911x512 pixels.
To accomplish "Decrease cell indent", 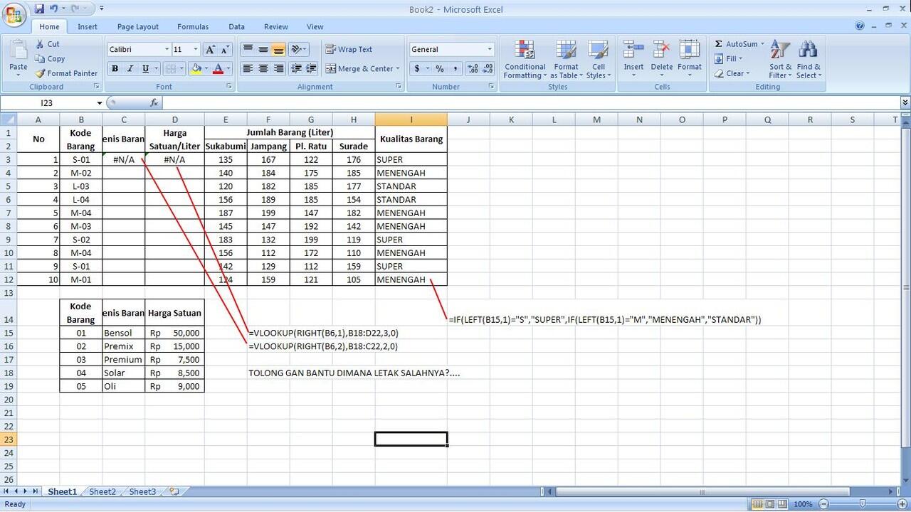I will (x=296, y=69).
